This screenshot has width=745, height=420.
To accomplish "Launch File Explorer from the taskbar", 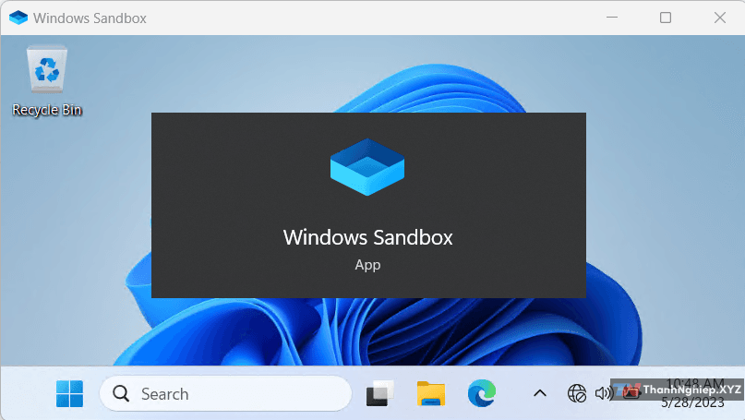I will coord(431,393).
